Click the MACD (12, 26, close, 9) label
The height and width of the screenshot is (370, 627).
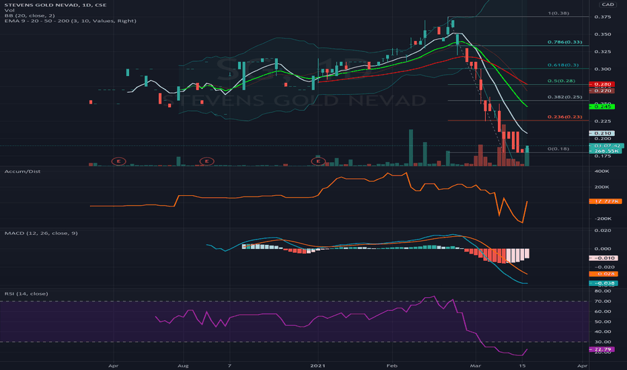pyautogui.click(x=41, y=233)
